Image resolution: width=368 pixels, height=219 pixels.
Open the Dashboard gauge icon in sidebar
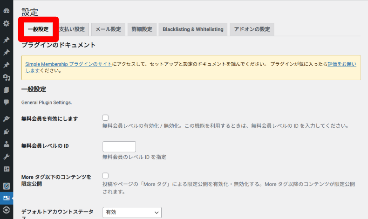coord(7,11)
